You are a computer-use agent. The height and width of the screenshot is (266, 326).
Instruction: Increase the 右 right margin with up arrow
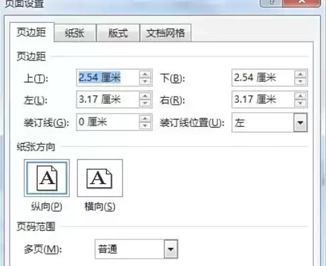tap(301, 96)
